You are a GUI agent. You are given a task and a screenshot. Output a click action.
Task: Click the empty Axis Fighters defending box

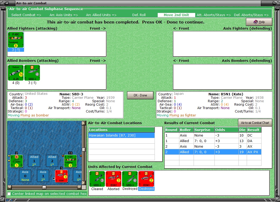pyautogui.click(x=222, y=44)
